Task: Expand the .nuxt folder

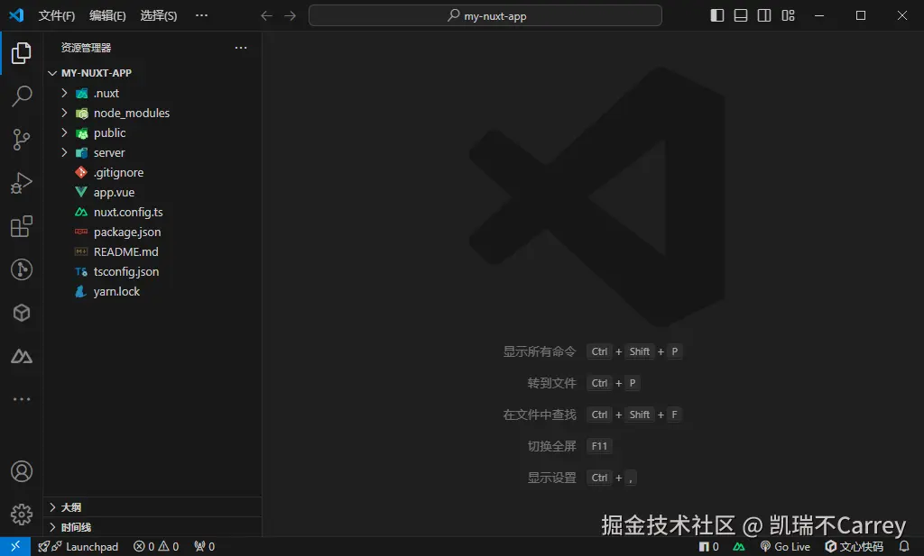Action: 152,93
